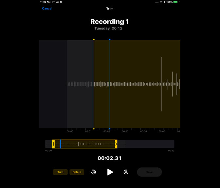This screenshot has height=188, width=220.
Task: Click the tall waveform spike near 00:05
Action: [161, 84]
